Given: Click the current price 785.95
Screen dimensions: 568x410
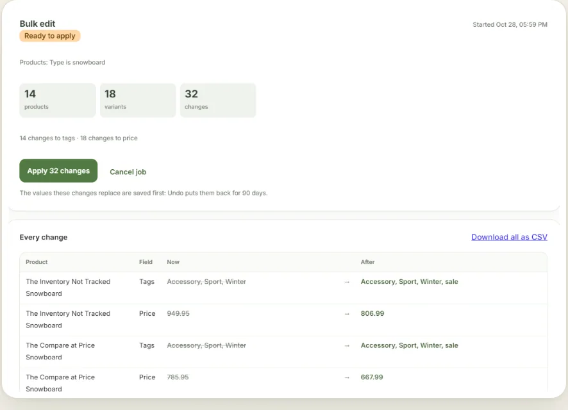Looking at the screenshot, I should pos(178,377).
